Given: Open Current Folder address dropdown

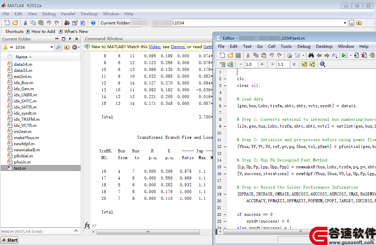Looking at the screenshot, I should tap(345, 23).
